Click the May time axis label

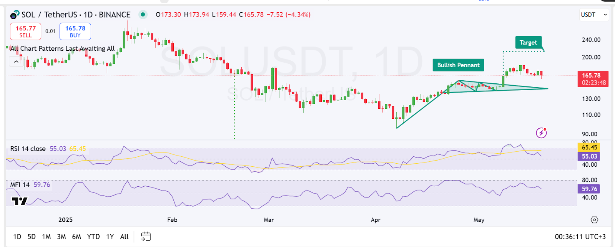click(x=479, y=220)
